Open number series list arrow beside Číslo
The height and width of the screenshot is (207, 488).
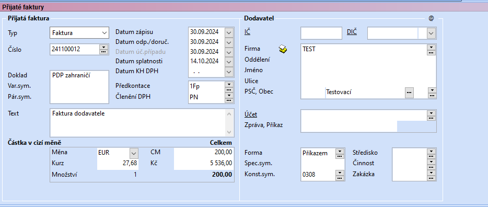coord(103,47)
